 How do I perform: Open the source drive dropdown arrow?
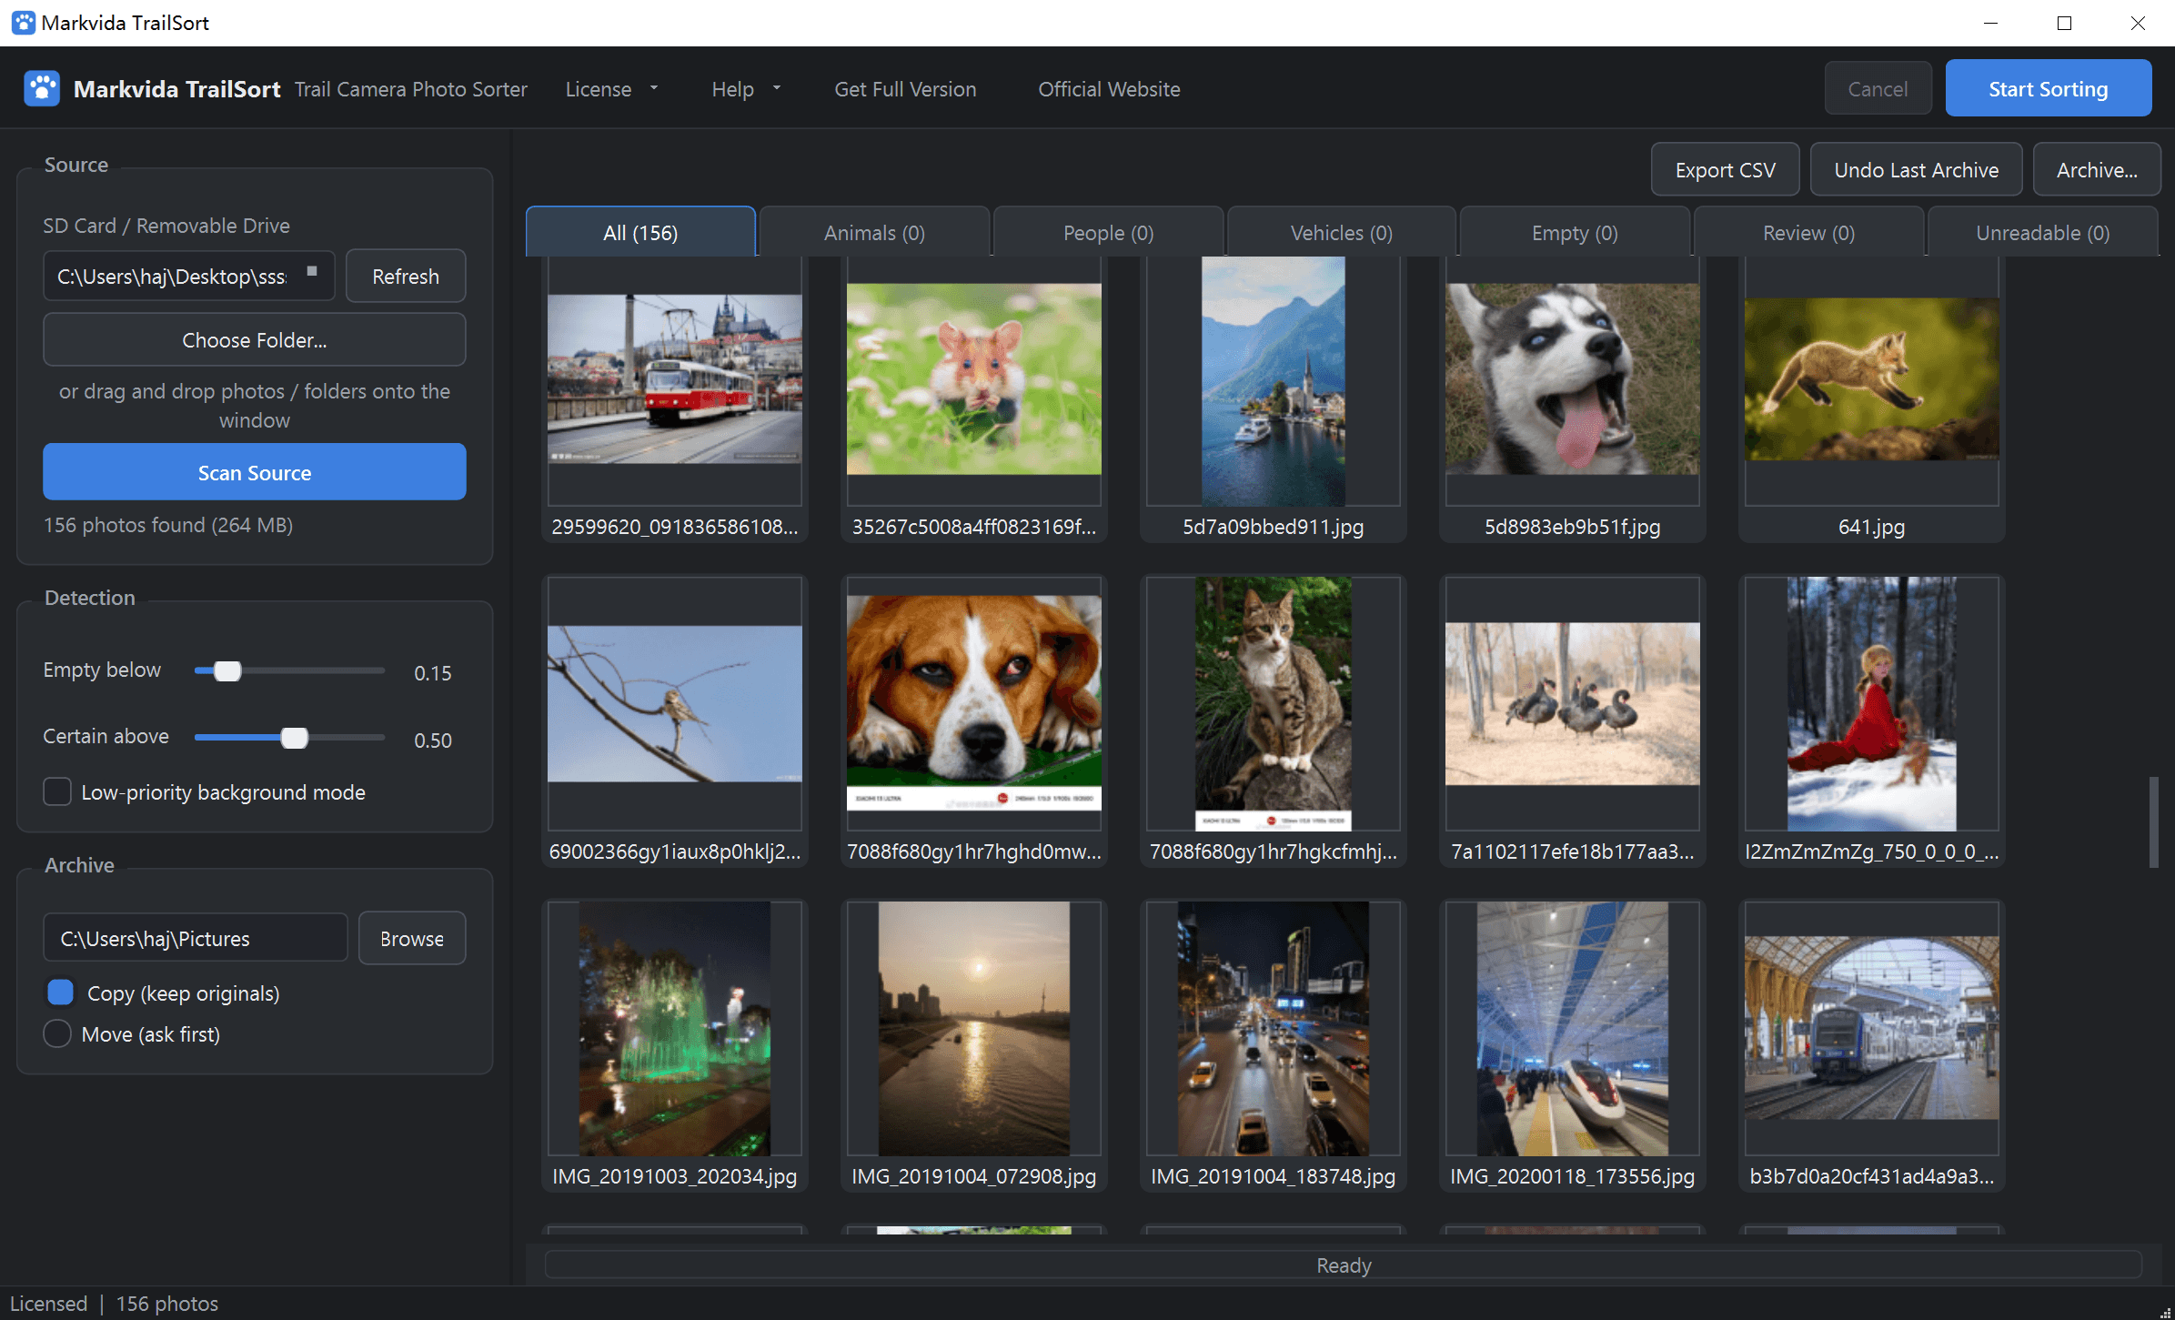click(312, 271)
